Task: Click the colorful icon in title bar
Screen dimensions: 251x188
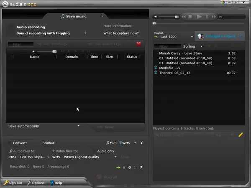Action: pos(223,2)
